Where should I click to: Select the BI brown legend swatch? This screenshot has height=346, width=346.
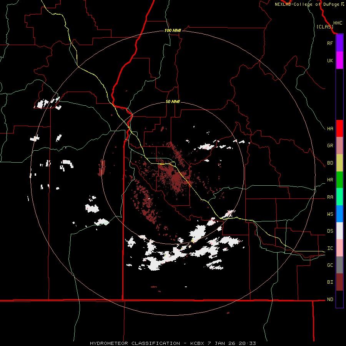(339, 282)
